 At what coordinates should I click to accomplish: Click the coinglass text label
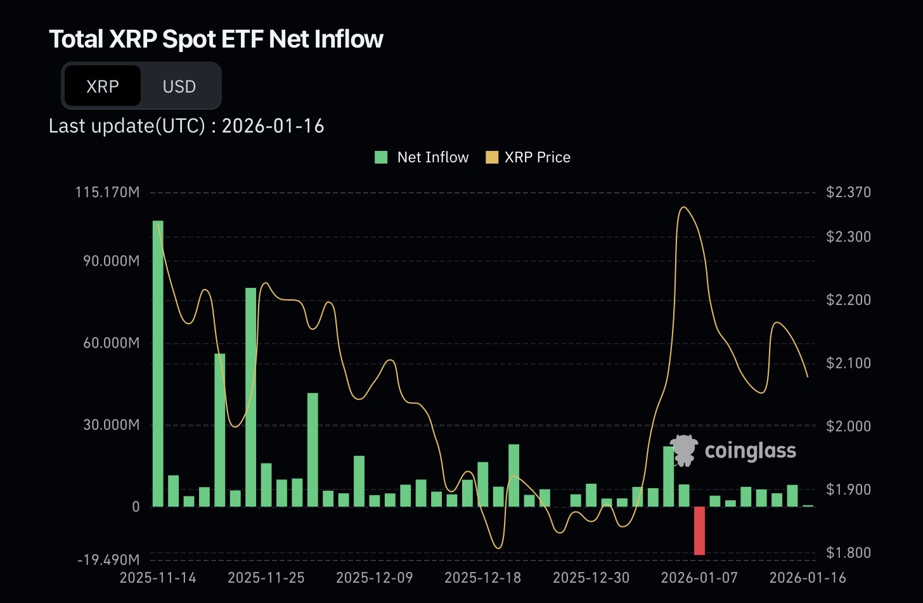750,451
